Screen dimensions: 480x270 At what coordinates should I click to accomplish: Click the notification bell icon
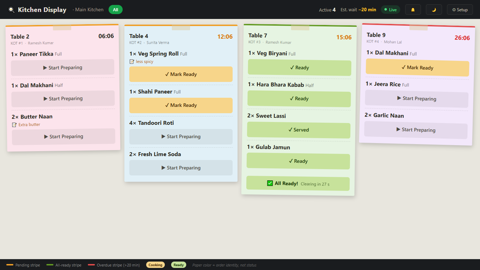[x=413, y=9]
